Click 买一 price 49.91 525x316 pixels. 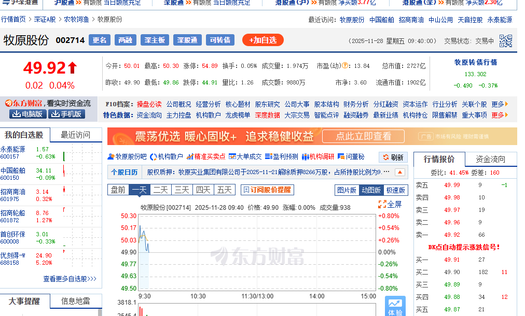point(452,260)
